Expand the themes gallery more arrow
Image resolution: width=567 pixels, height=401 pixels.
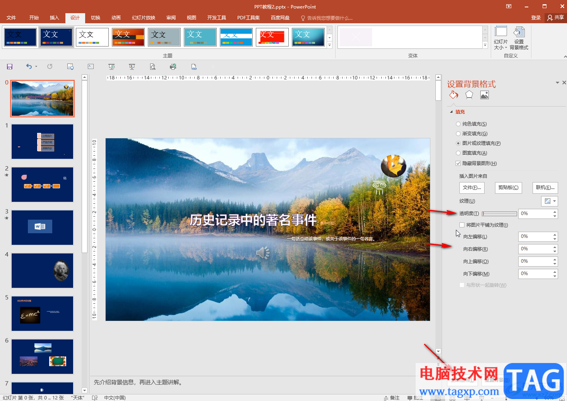click(x=330, y=45)
